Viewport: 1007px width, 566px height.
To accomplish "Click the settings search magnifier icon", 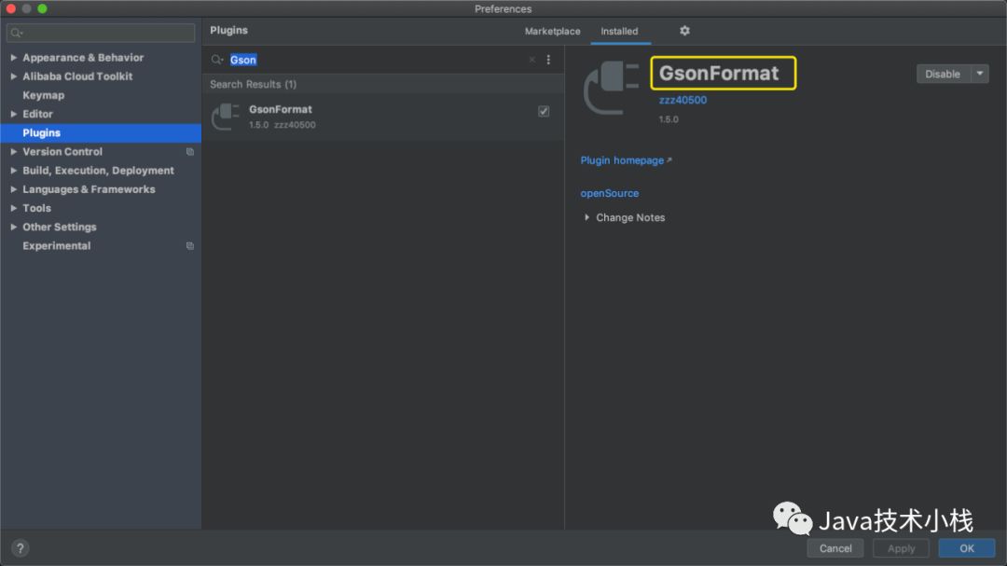I will pos(17,33).
